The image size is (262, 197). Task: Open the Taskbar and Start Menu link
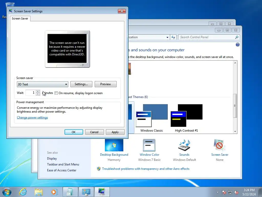click(x=63, y=164)
